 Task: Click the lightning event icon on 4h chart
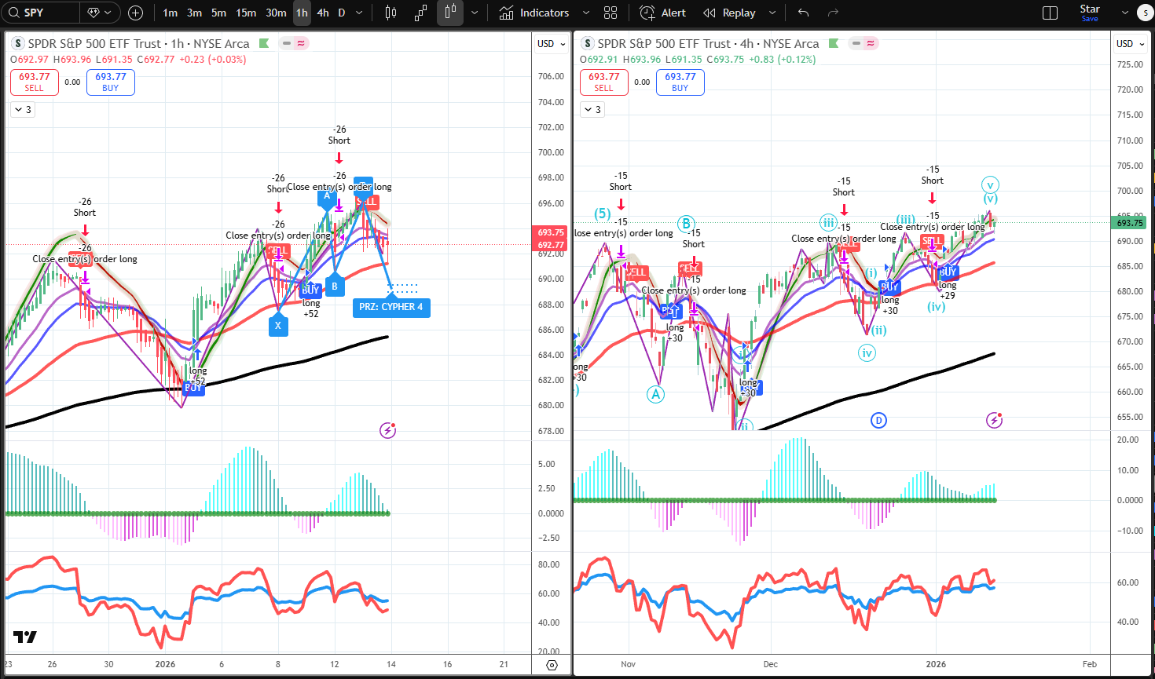click(994, 420)
